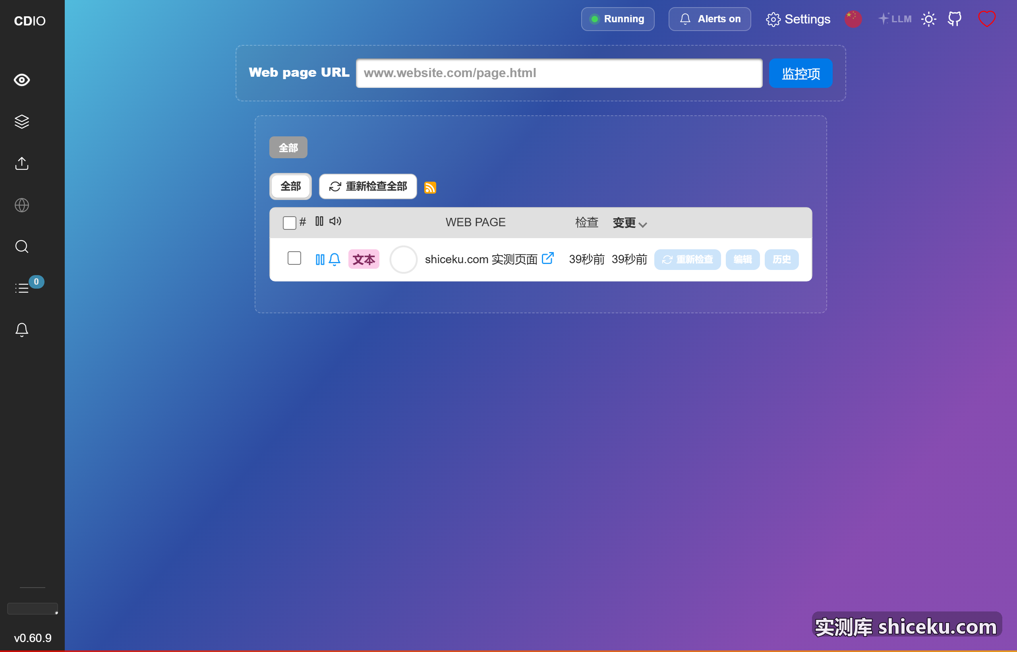This screenshot has width=1017, height=652.
Task: Click pause column header icon
Action: tap(319, 221)
